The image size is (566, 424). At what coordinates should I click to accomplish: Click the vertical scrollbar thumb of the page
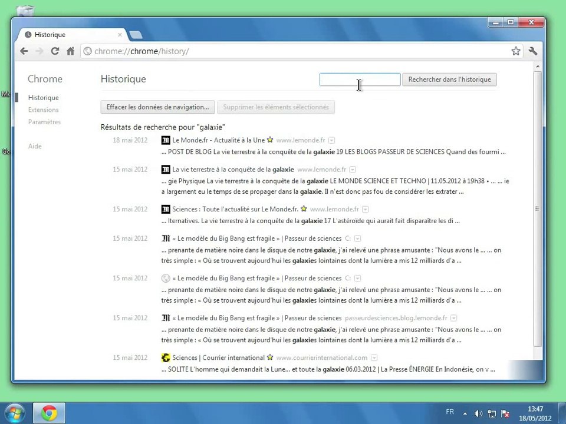[x=538, y=208]
